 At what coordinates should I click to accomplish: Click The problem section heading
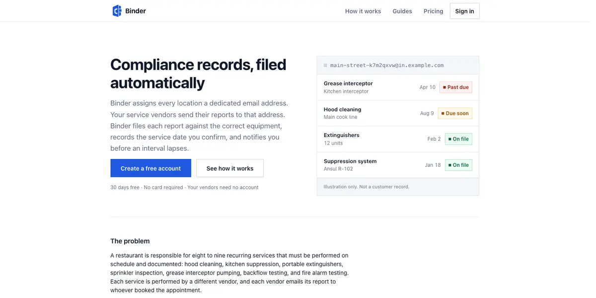(130, 241)
